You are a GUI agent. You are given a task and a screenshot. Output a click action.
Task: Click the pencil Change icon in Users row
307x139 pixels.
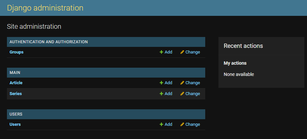182,124
